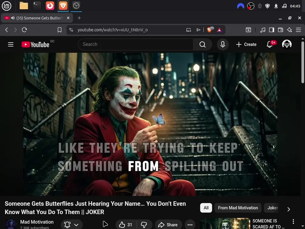Share this video
This screenshot has height=229, width=305.
168,225
